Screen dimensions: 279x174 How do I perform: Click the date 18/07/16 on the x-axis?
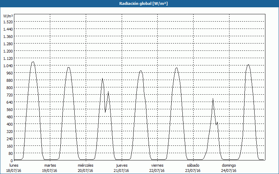pos(14,171)
